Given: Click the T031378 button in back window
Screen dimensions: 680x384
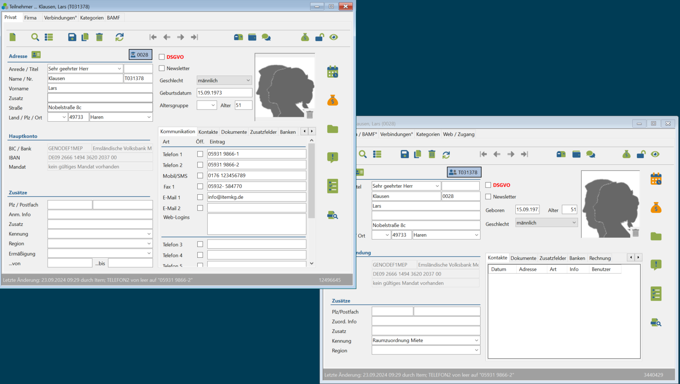Looking at the screenshot, I should [x=464, y=172].
